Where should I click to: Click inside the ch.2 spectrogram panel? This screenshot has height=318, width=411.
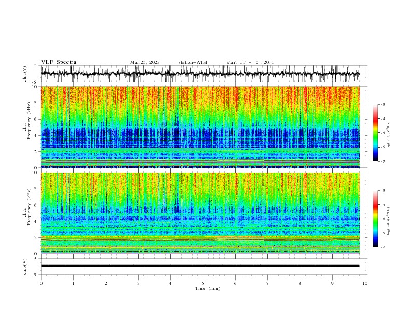click(x=200, y=213)
